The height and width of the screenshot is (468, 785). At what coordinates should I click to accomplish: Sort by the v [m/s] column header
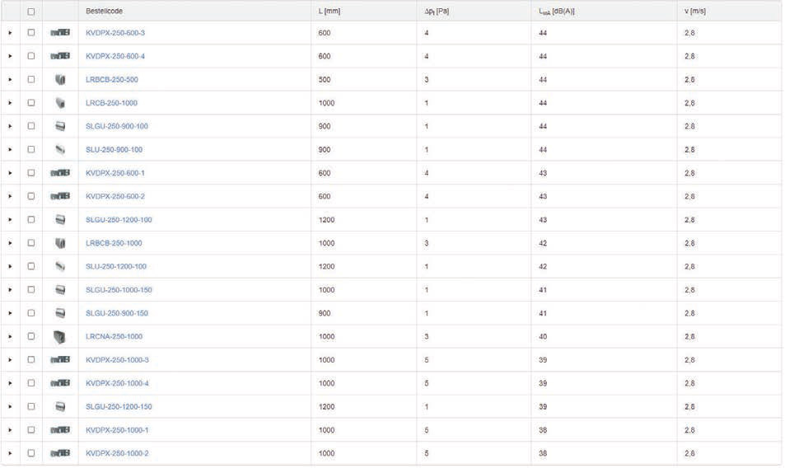click(695, 11)
